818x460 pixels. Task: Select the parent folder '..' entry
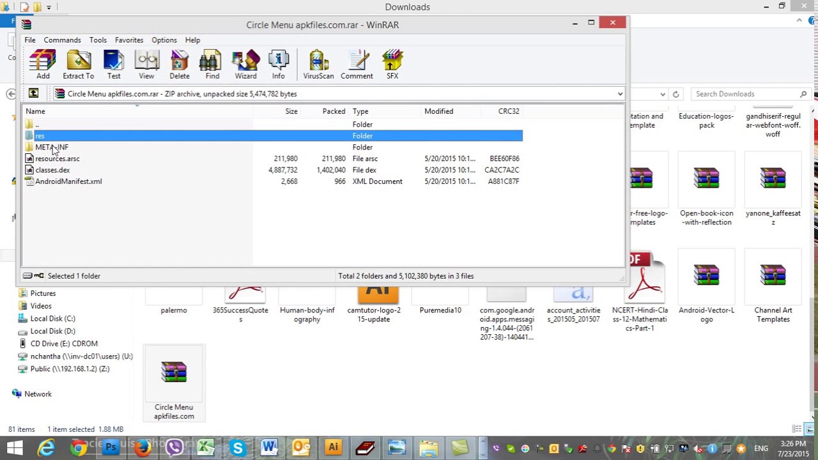[x=36, y=125]
